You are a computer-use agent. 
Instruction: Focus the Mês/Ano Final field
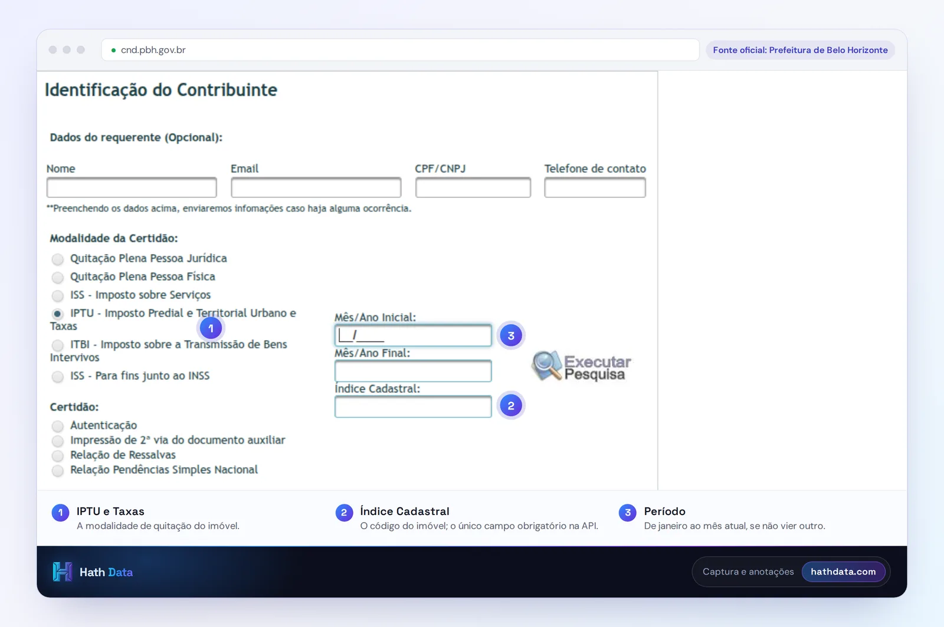(x=413, y=371)
